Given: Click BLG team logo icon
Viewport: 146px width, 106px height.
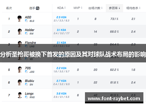Looking at the screenshot, I should 26,21.
